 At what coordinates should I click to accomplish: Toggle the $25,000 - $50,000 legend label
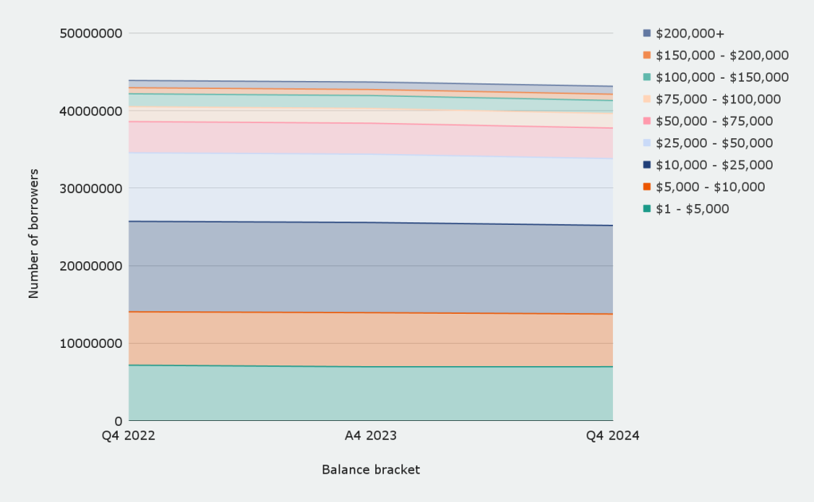click(714, 143)
